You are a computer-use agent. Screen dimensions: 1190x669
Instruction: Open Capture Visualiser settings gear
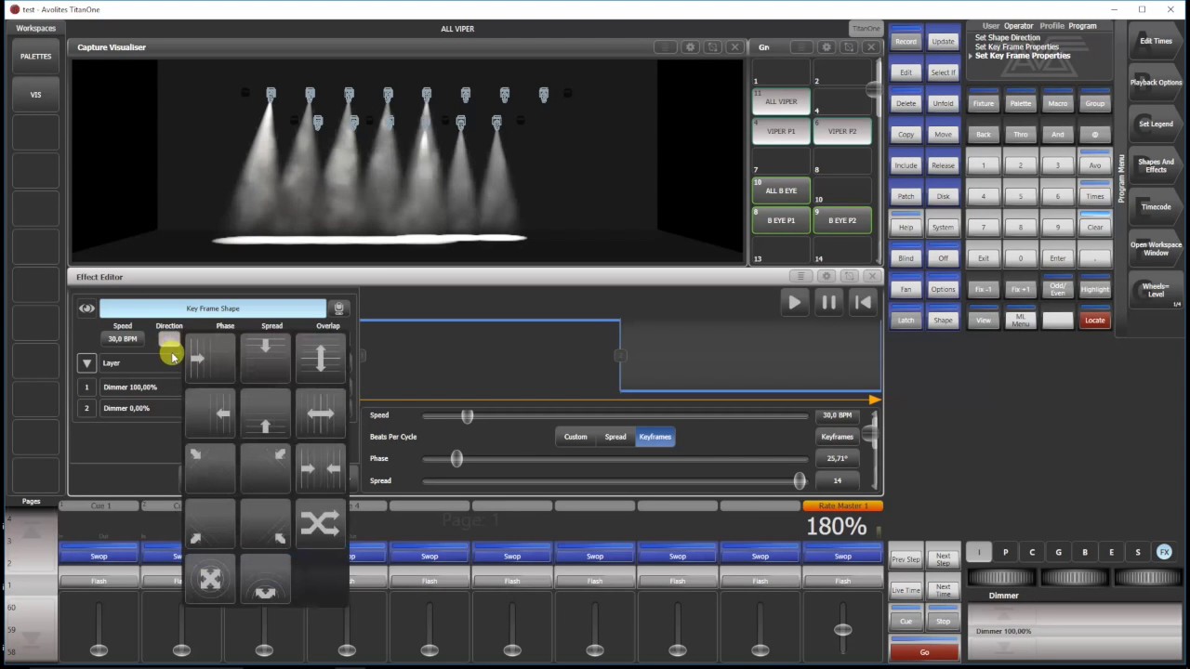(690, 47)
